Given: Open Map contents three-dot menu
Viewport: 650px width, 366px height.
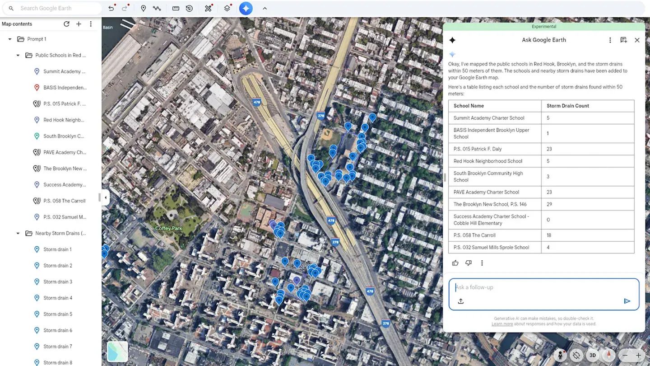Looking at the screenshot, I should coord(91,24).
